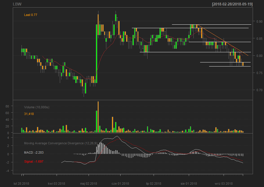The width and height of the screenshot is (264, 187).
Task: Click the tallest orange volume bar in May
Action: 98,117
